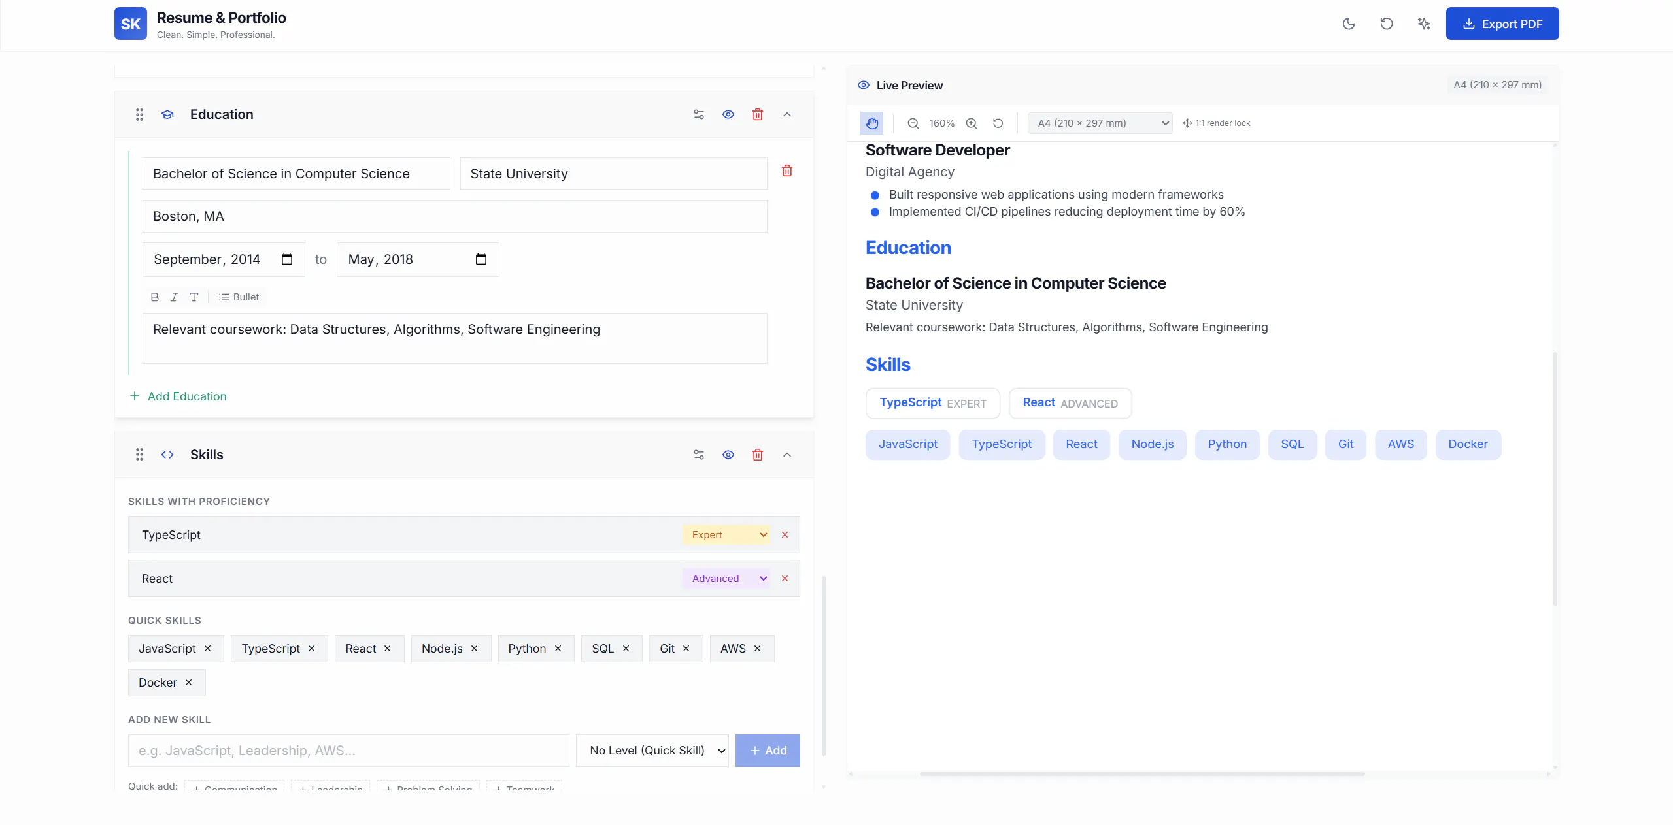This screenshot has height=825, width=1673.
Task: Apply italic formatting in Education editor
Action: tap(174, 297)
